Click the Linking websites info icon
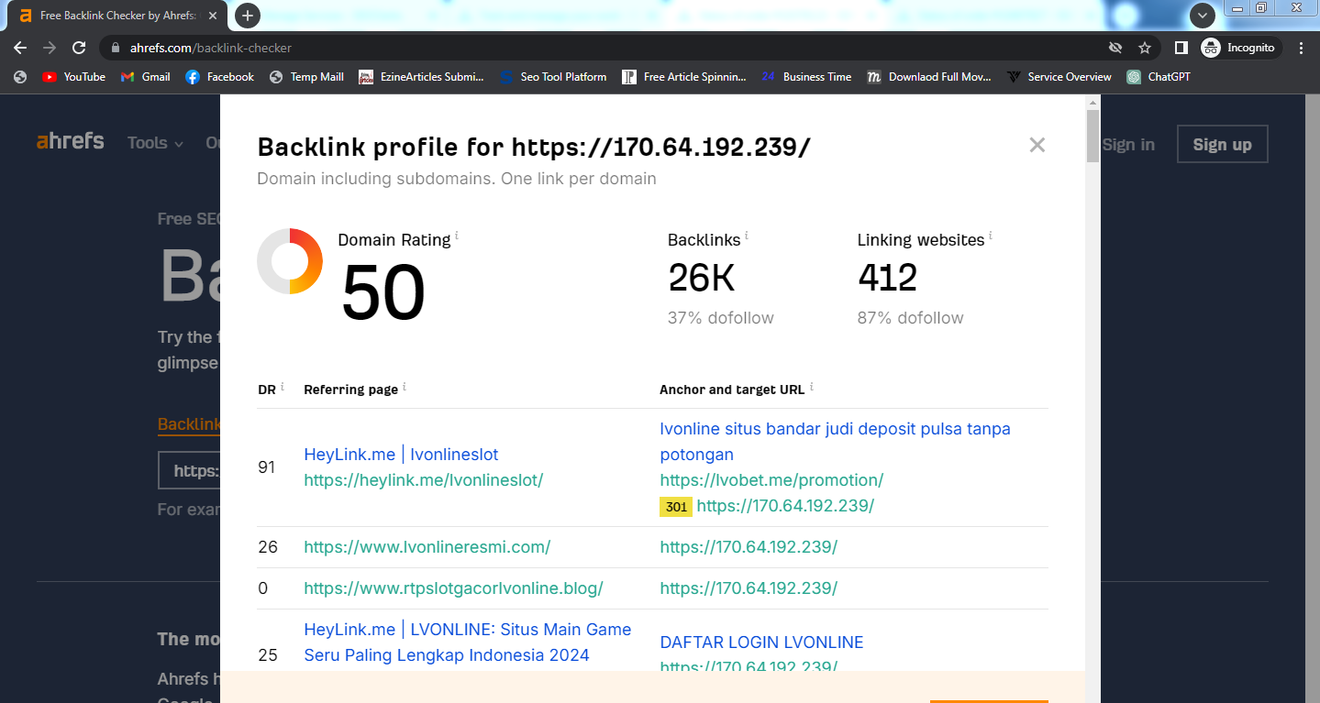1320x703 pixels. (991, 236)
